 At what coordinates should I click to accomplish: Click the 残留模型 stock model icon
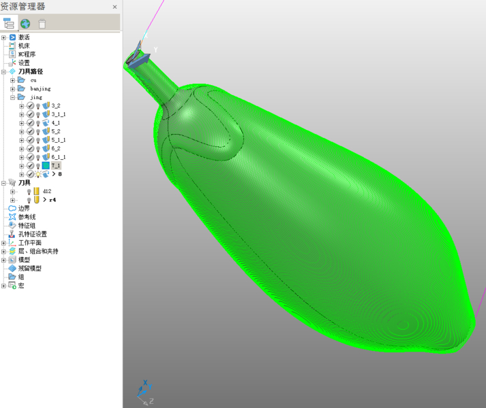(x=12, y=269)
